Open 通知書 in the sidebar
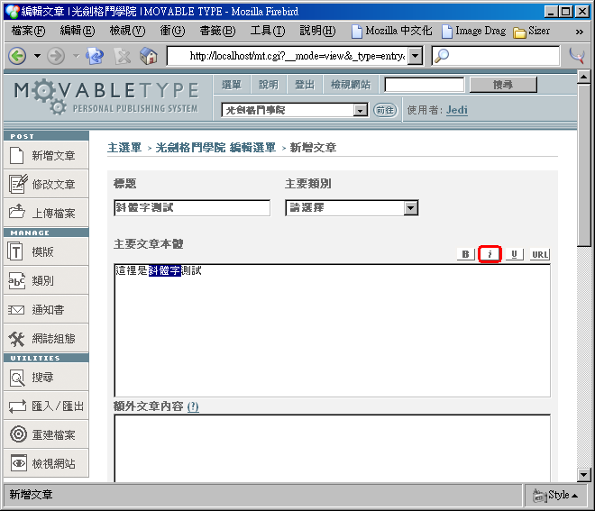595x511 pixels. coord(46,309)
